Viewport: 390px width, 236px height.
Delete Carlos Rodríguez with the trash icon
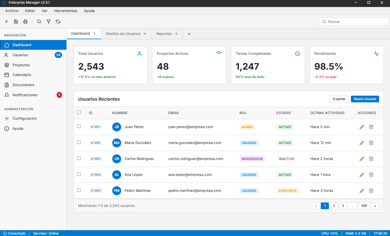click(371, 159)
